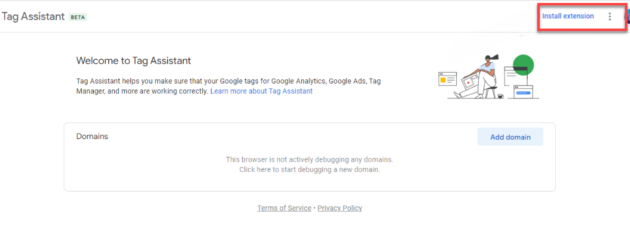The image size is (630, 247).
Task: Open Learn more about Tag Assistant link
Action: pyautogui.click(x=261, y=91)
